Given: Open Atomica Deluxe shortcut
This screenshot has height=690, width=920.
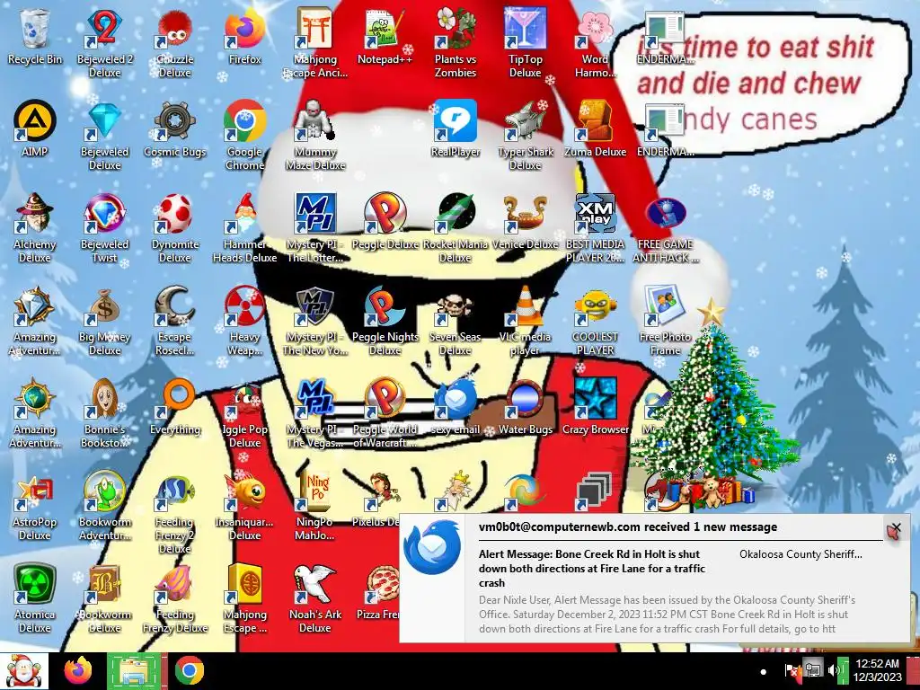Looking at the screenshot, I should coord(35,598).
